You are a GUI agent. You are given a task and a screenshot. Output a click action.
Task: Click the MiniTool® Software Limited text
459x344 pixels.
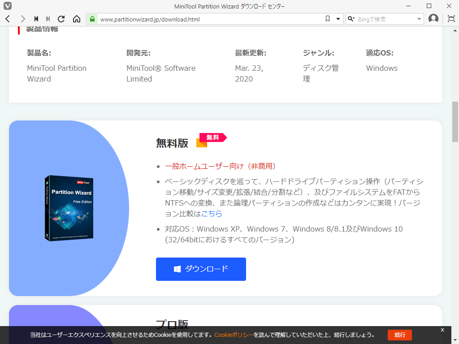click(x=161, y=73)
